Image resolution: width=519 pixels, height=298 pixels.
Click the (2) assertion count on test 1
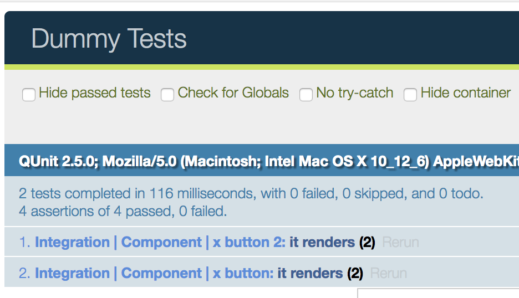(367, 243)
